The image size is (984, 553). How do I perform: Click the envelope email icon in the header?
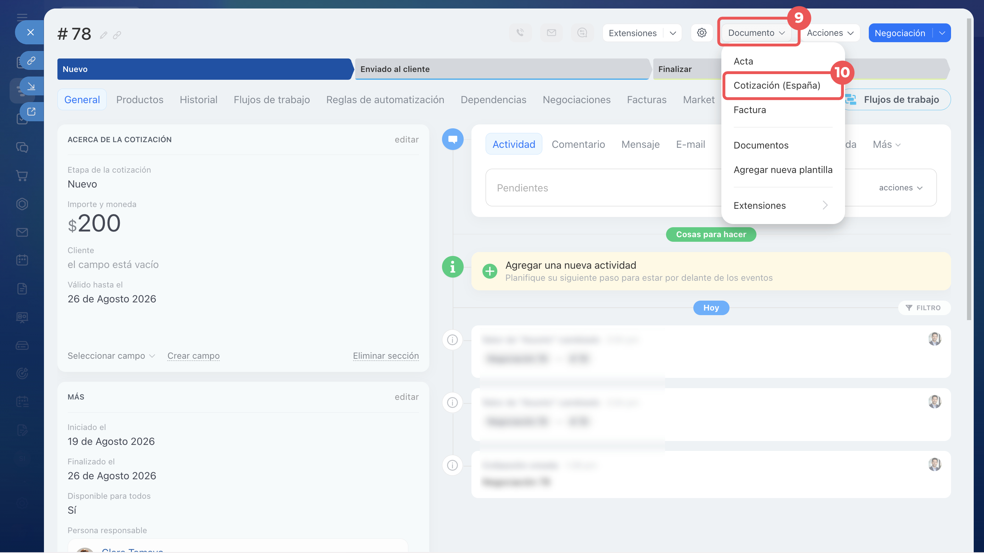click(x=551, y=33)
